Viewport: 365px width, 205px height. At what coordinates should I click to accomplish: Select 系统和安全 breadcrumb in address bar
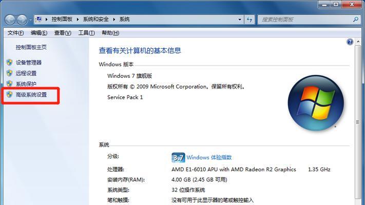(x=96, y=19)
